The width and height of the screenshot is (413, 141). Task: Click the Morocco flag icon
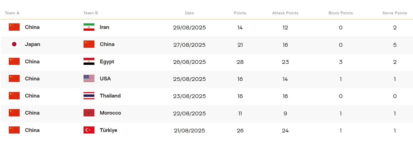coord(89,113)
